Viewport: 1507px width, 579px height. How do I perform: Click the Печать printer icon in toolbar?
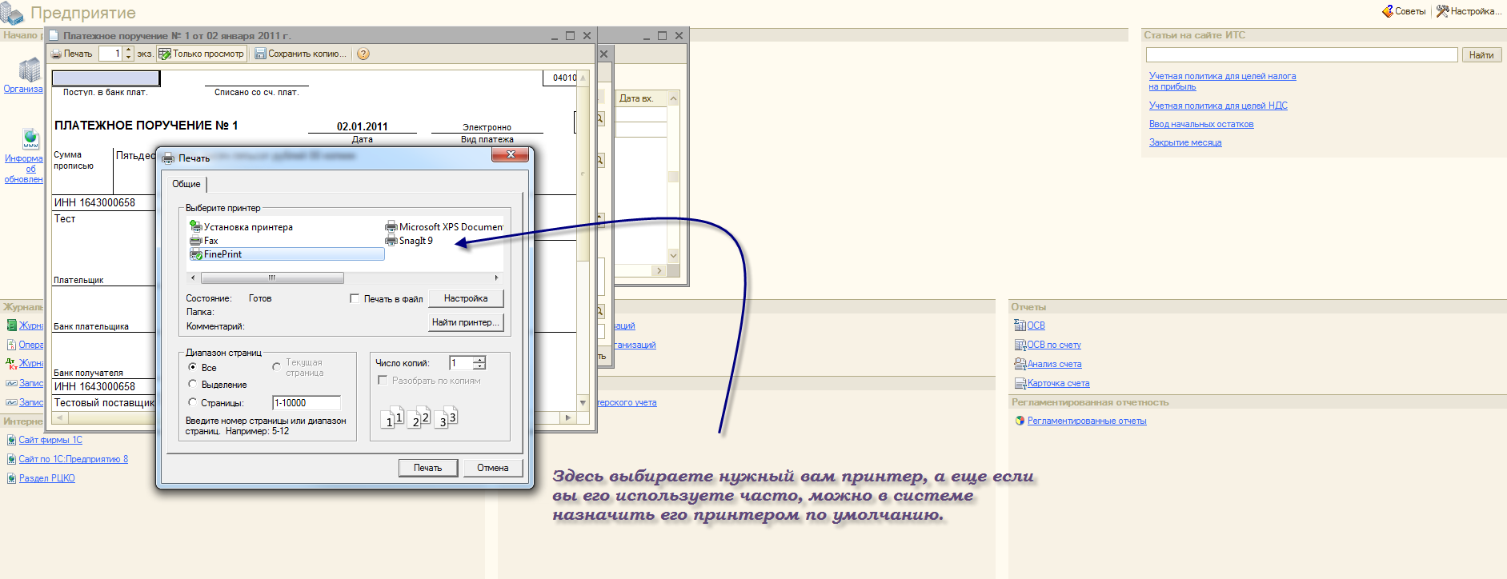coord(57,54)
